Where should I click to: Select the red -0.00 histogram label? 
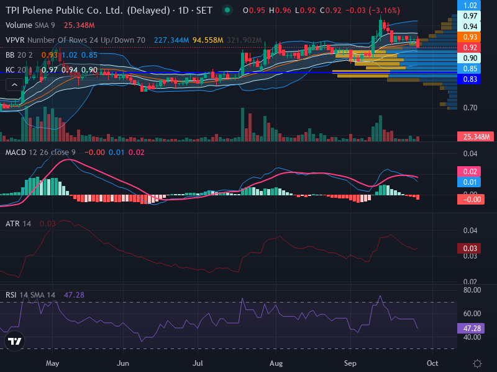471,199
